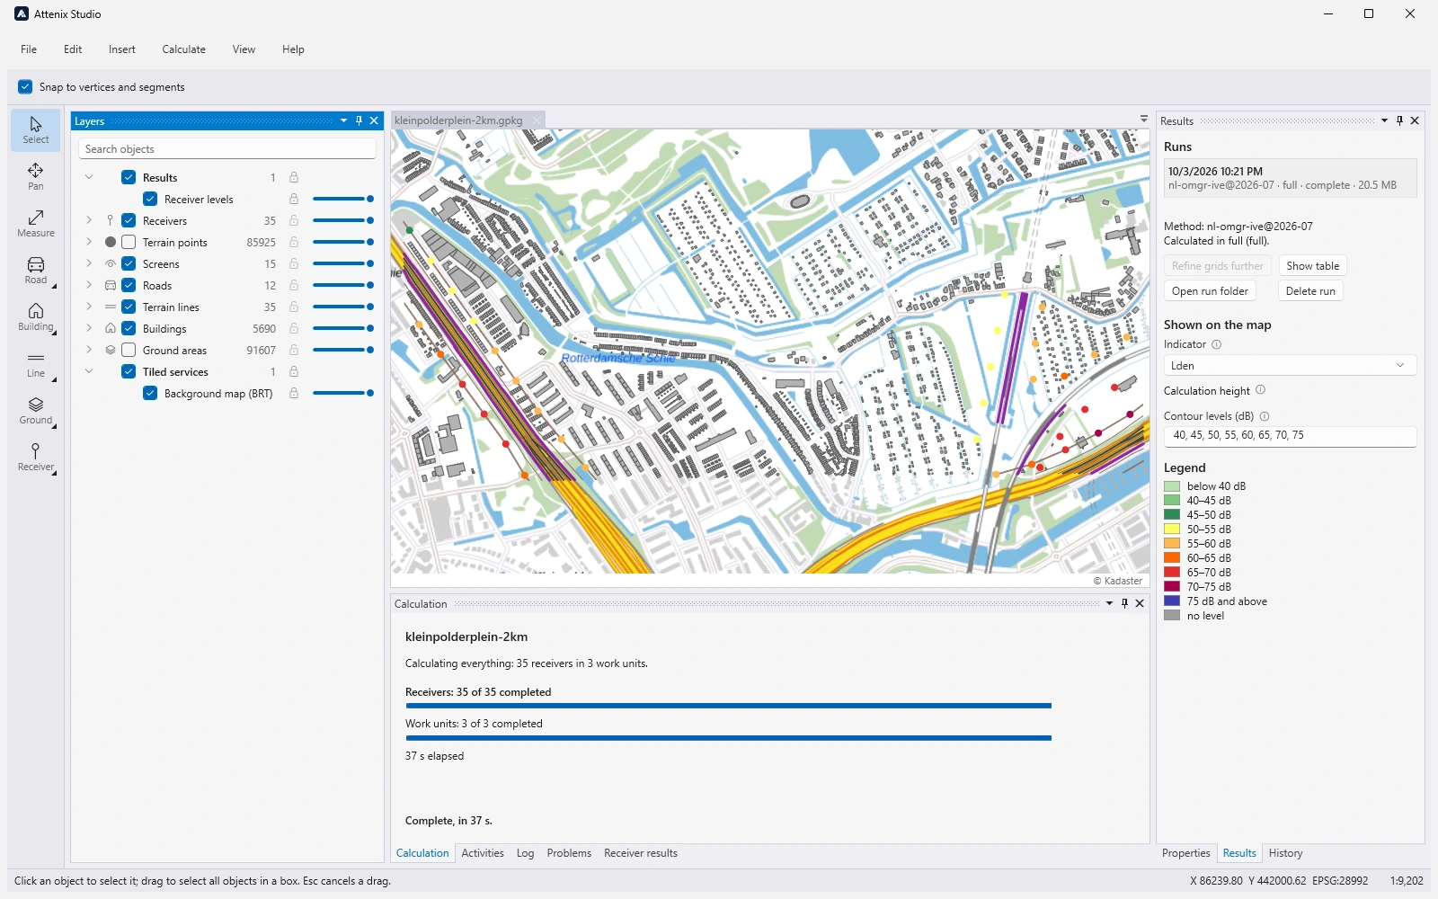Click the Search objects field
Image resolution: width=1438 pixels, height=899 pixels.
(x=227, y=149)
